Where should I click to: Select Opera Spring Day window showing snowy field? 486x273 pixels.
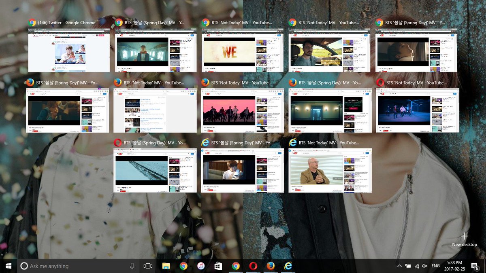coord(155,170)
